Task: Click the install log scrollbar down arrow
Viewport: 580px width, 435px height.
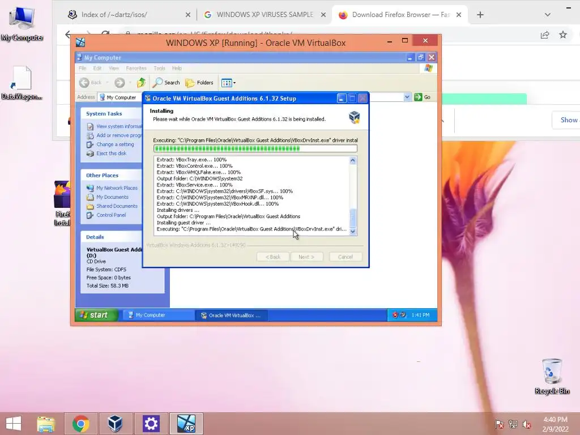Action: 352,232
